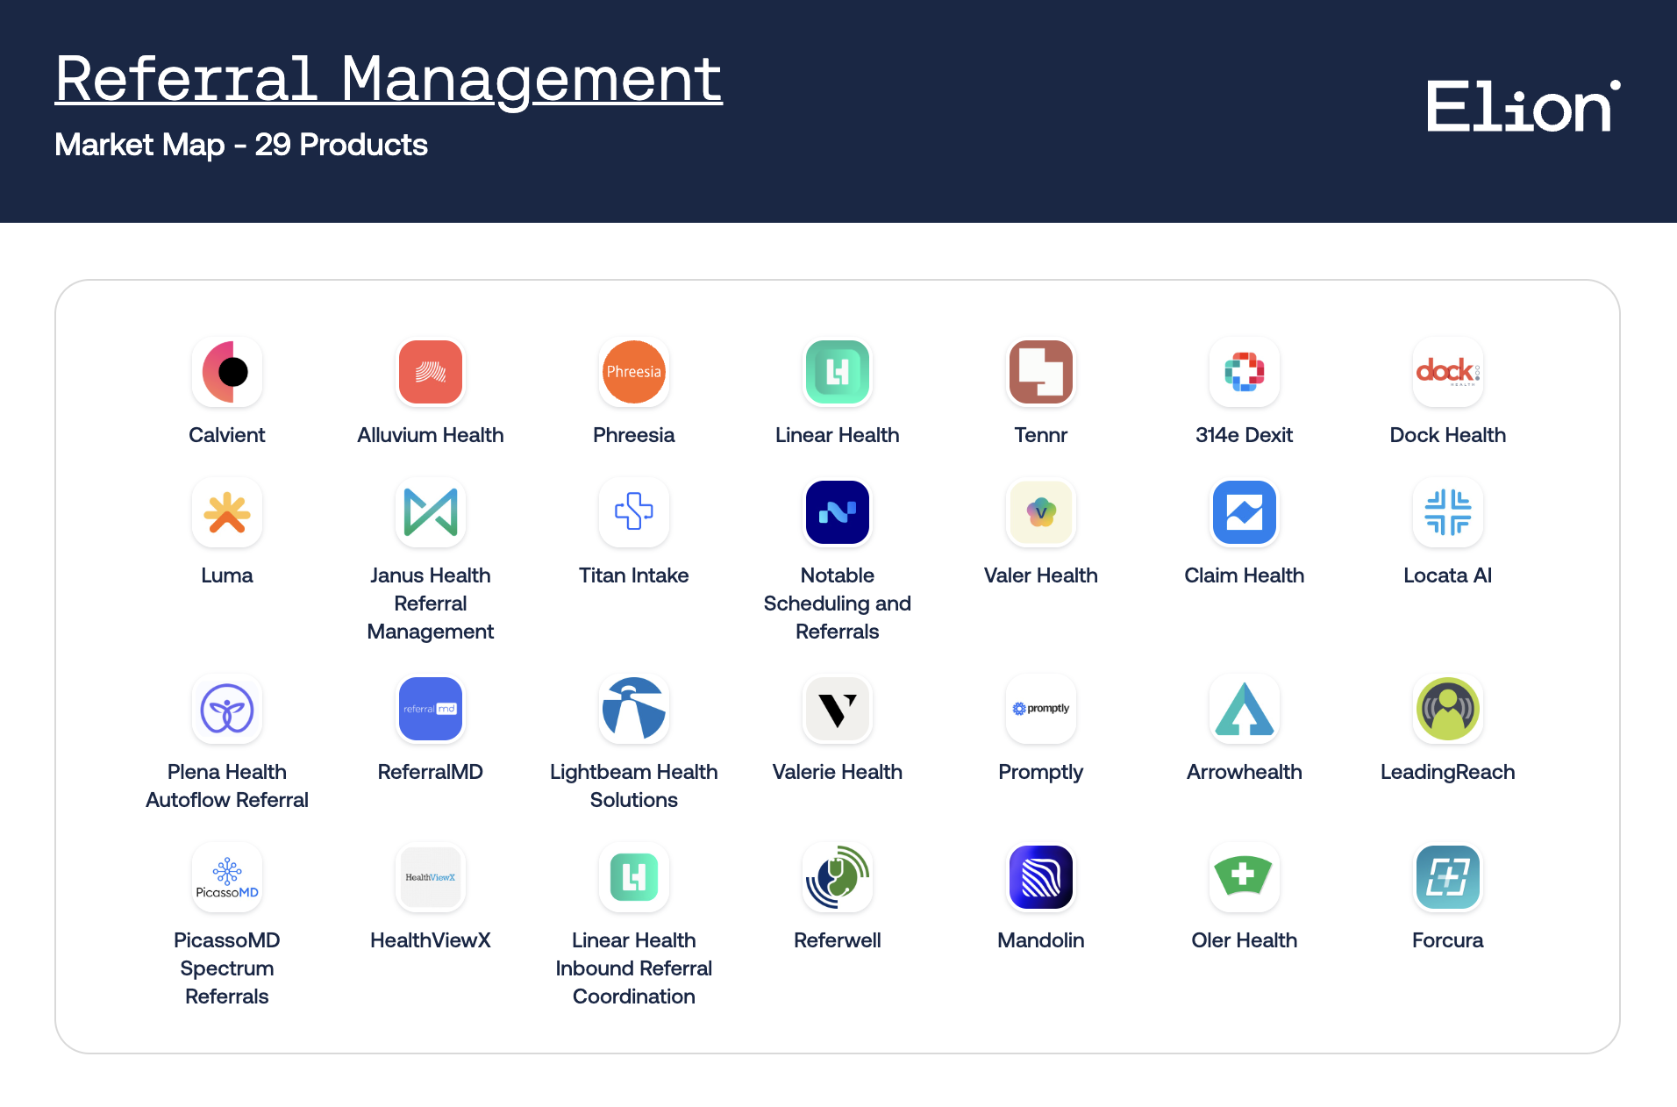Select the ReferralMD logo icon
This screenshot has height=1107, width=1677.
click(431, 709)
